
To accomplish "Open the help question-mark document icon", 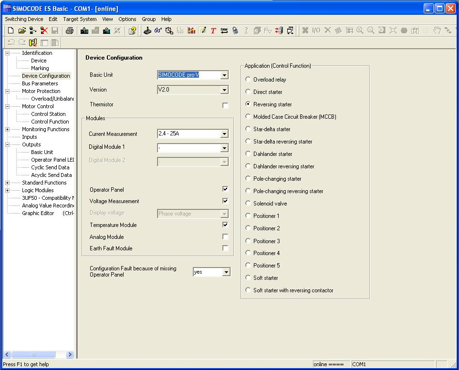I will click(132, 31).
